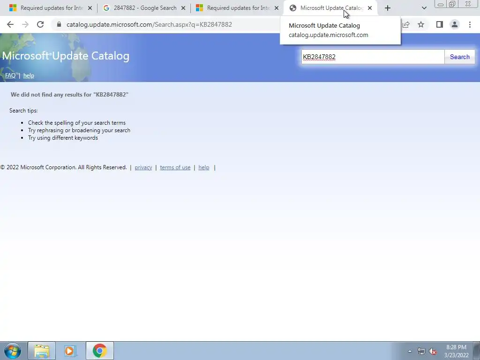Click "Check the spelling of your search terms"
Image resolution: width=480 pixels, height=360 pixels.
click(x=77, y=123)
